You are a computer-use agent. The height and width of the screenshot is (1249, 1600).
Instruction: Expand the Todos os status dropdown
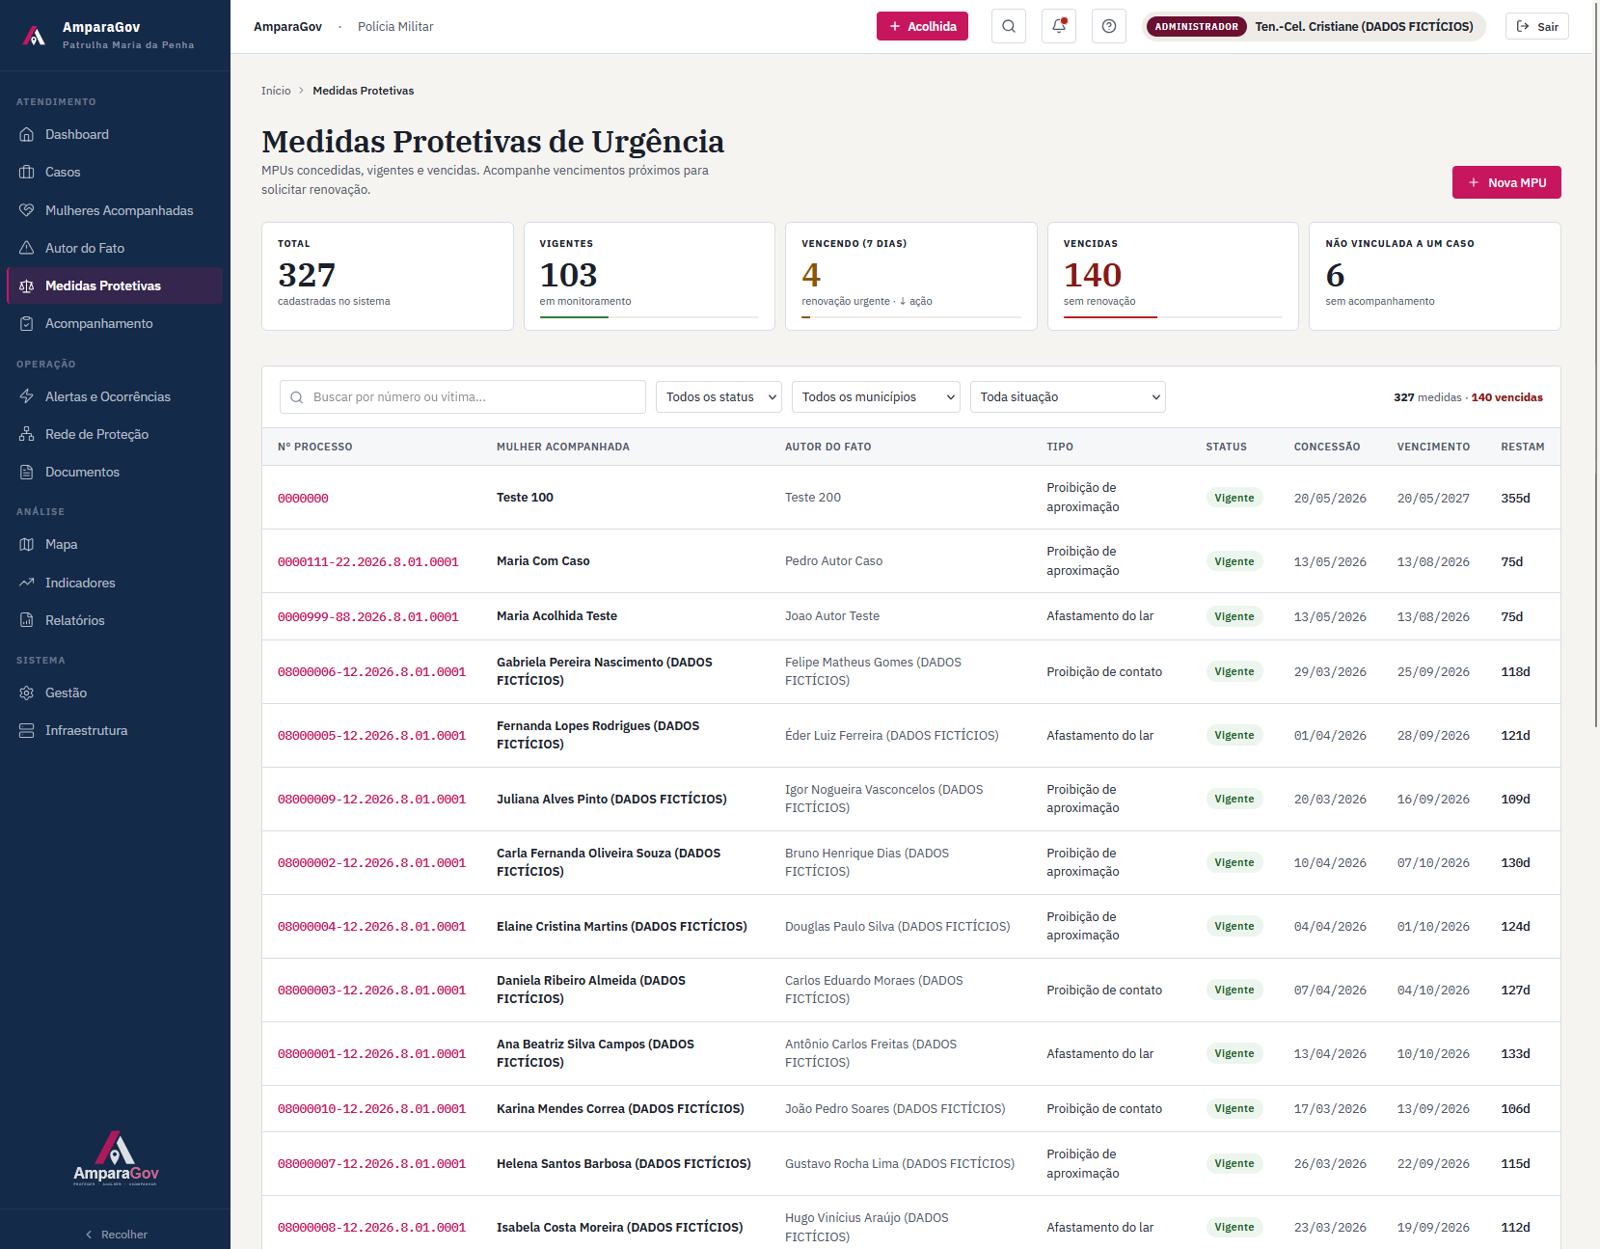(x=719, y=396)
